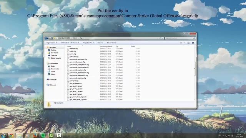Expand address bar history dropdown arrow

pyautogui.click(x=160, y=38)
